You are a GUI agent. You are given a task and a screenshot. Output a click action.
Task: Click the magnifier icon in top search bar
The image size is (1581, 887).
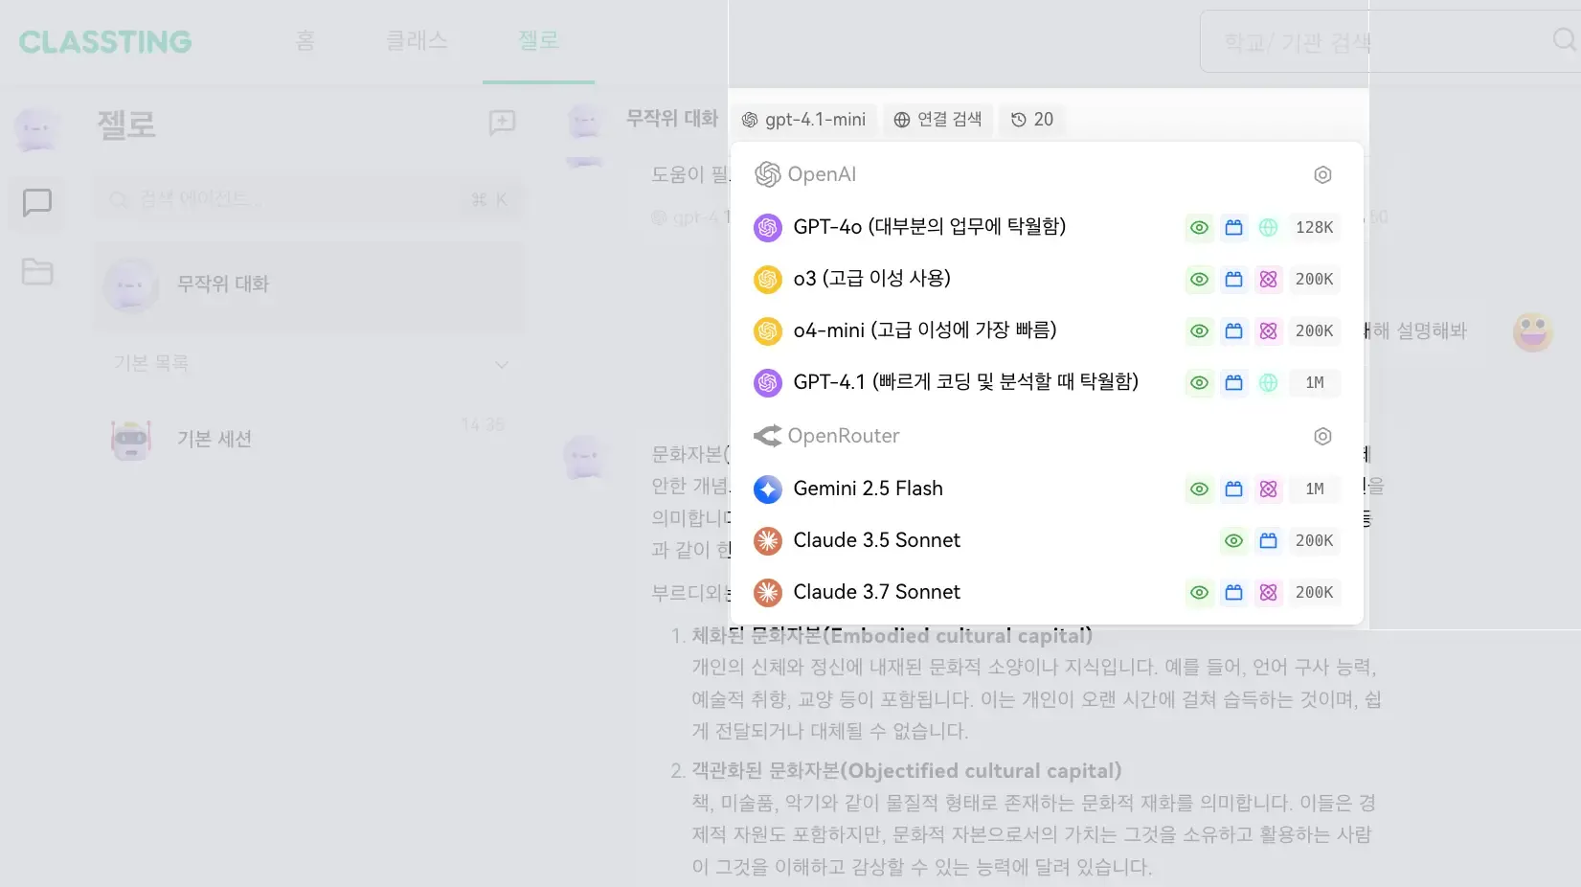pyautogui.click(x=1564, y=40)
